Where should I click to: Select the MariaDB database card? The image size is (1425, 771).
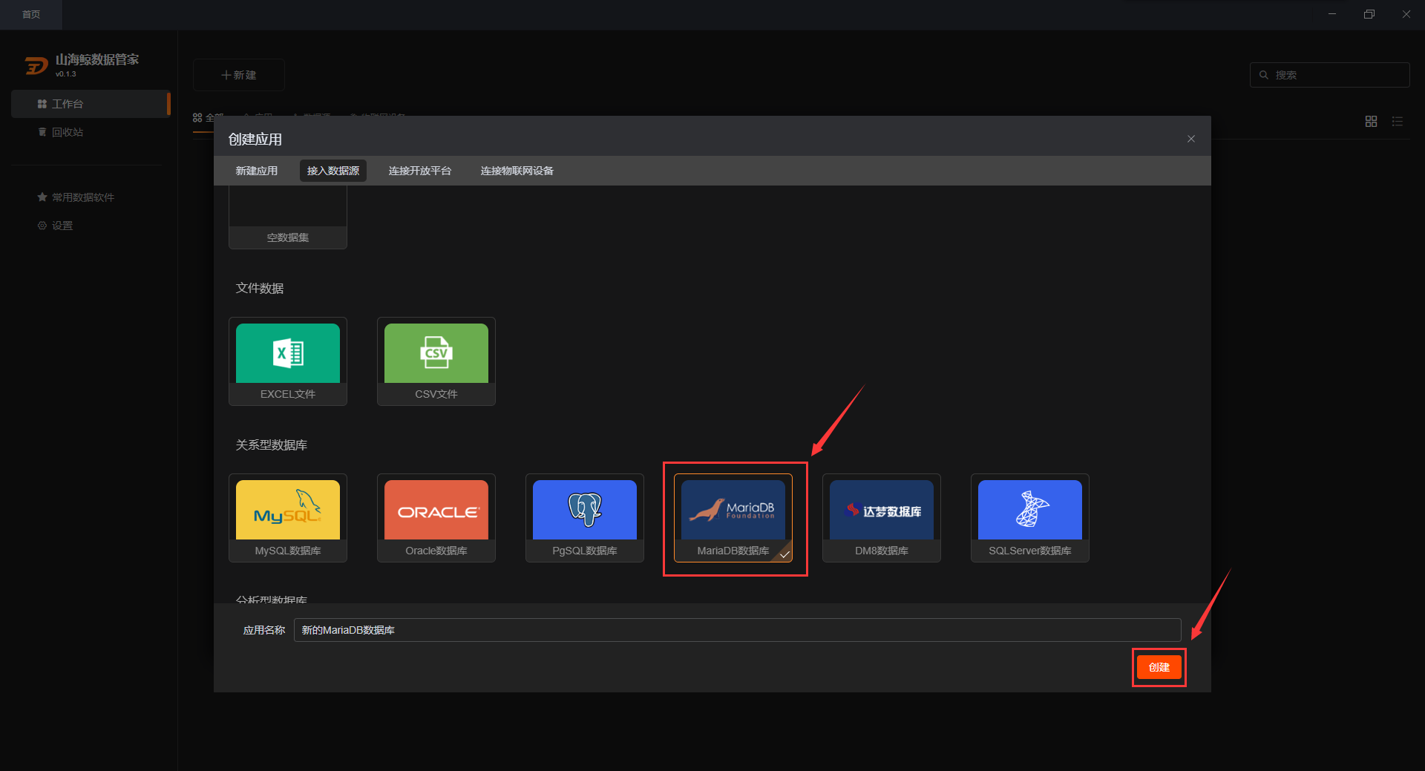click(x=733, y=518)
